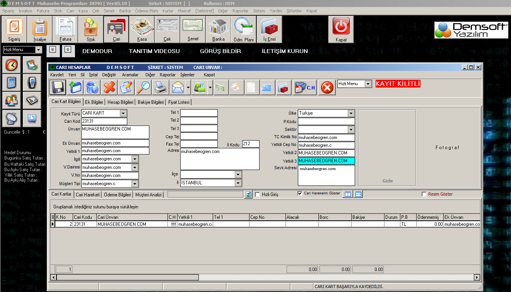
Task: Switch to the Hesap Bilgileri tab
Action: [x=121, y=102]
